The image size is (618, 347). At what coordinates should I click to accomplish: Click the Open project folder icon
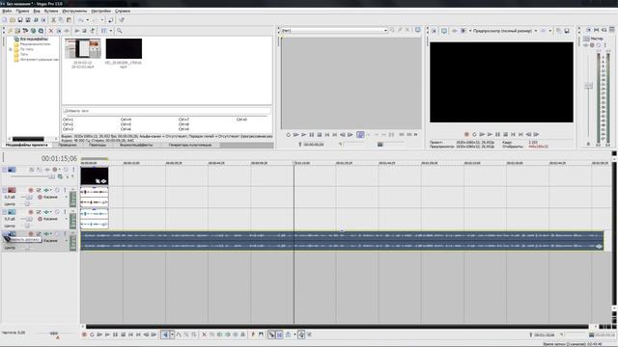(x=13, y=20)
